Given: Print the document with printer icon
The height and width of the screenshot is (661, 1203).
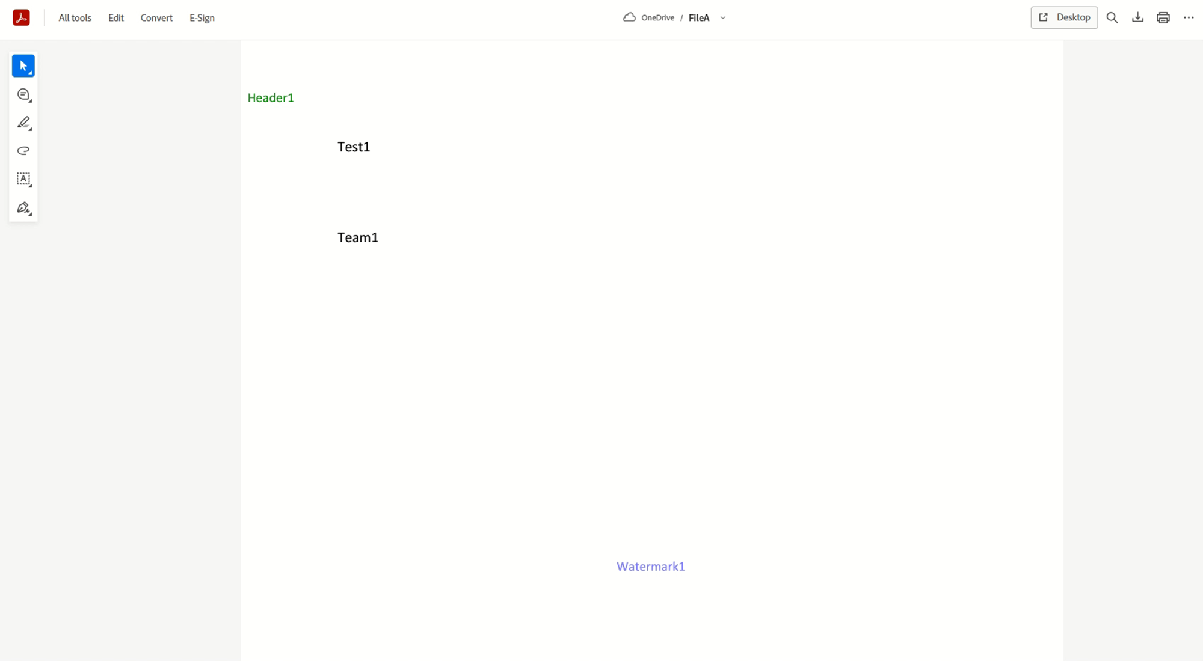Looking at the screenshot, I should pos(1163,18).
